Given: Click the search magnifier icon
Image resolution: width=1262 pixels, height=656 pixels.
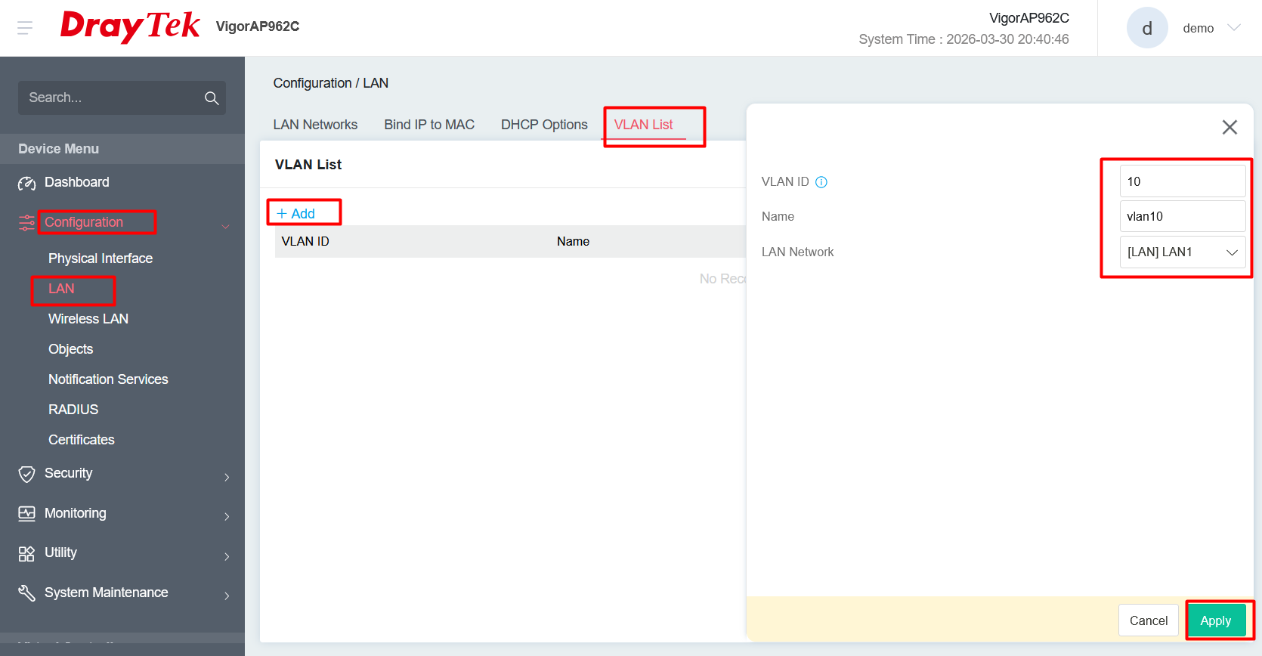Looking at the screenshot, I should tap(212, 98).
